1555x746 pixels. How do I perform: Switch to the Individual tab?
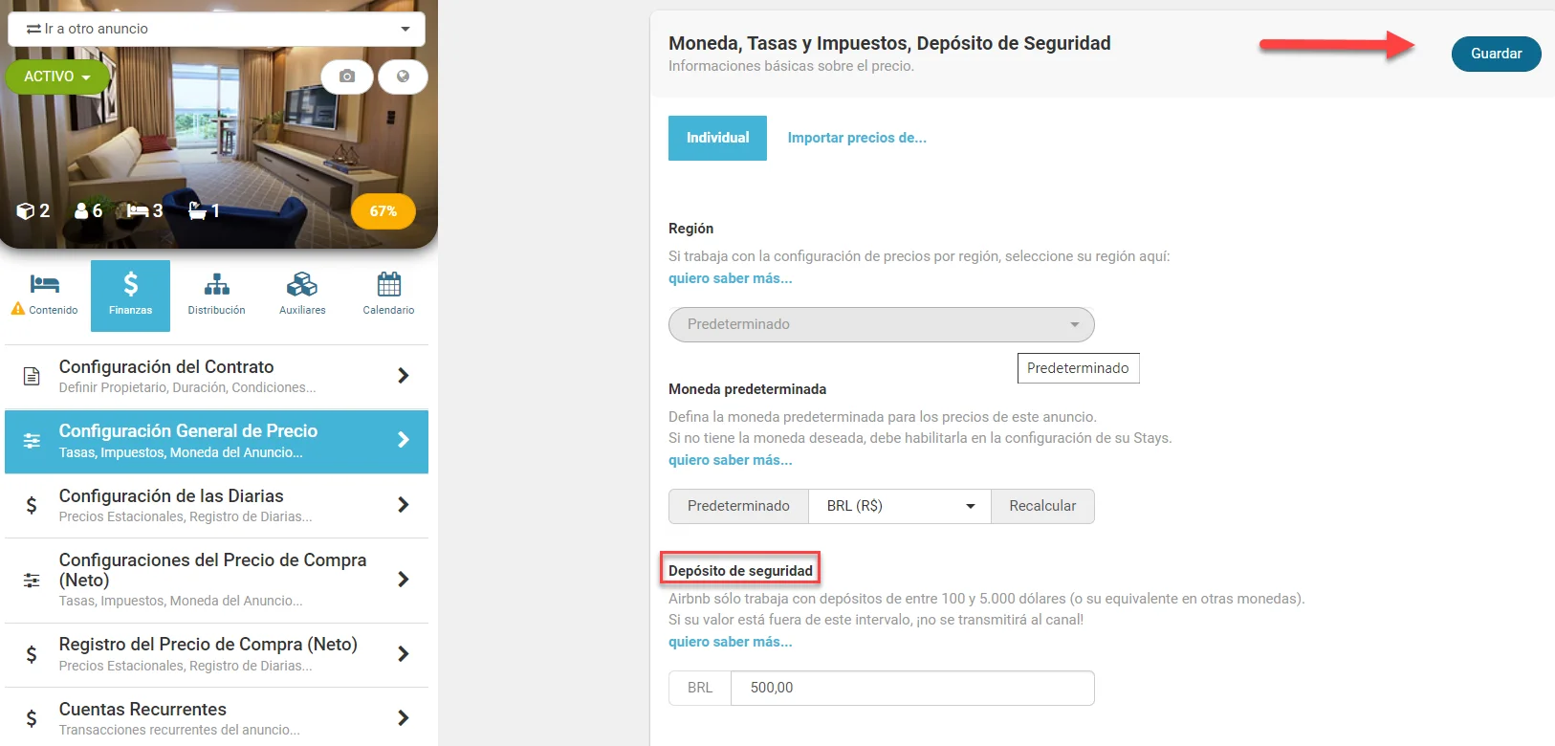click(717, 138)
